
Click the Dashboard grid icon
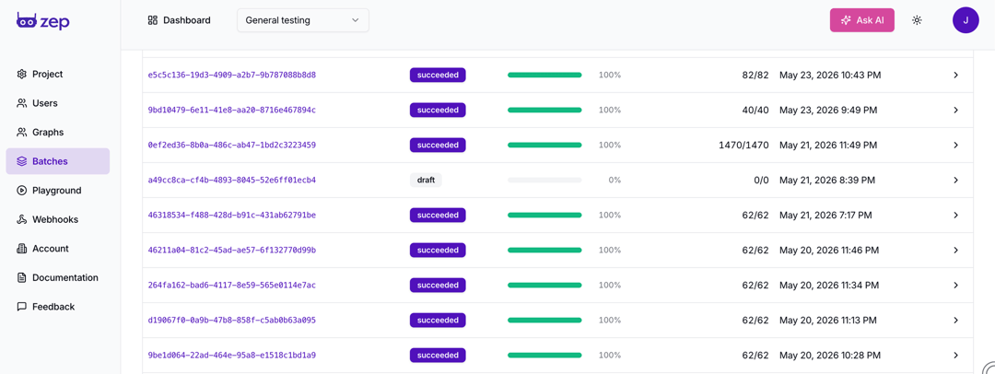152,20
